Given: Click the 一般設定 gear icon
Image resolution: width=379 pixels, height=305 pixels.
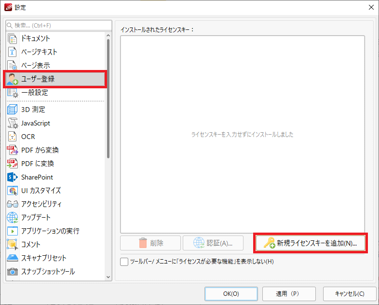Looking at the screenshot, I should (x=13, y=93).
